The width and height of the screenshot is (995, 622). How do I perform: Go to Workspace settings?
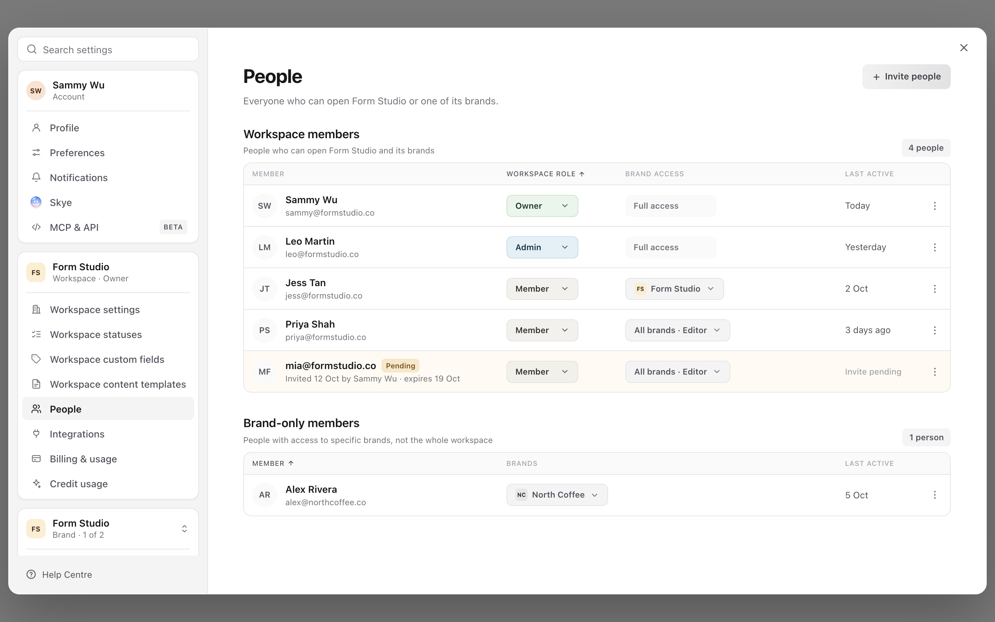point(108,309)
